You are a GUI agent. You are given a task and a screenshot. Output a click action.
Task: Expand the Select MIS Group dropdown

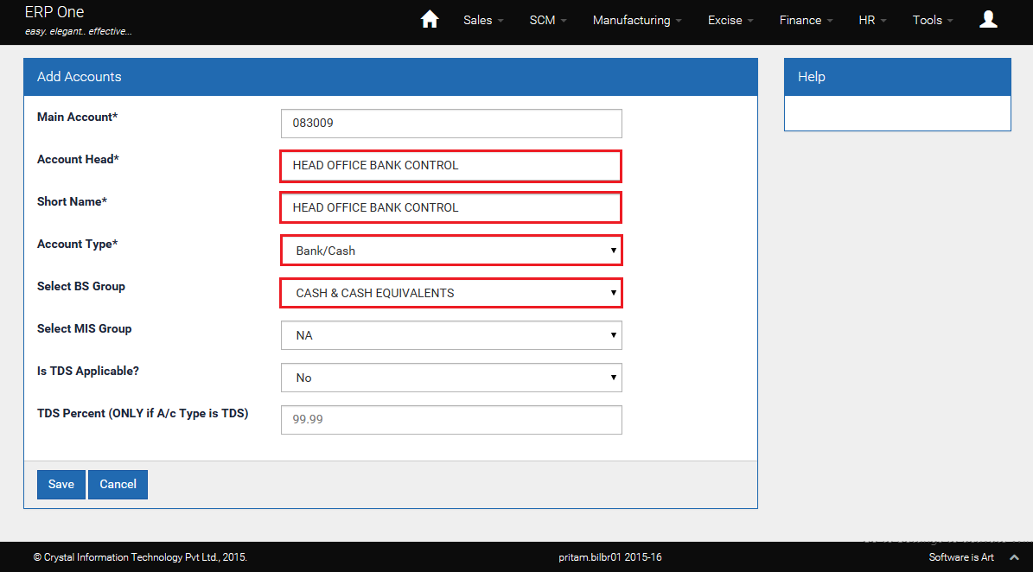451,336
